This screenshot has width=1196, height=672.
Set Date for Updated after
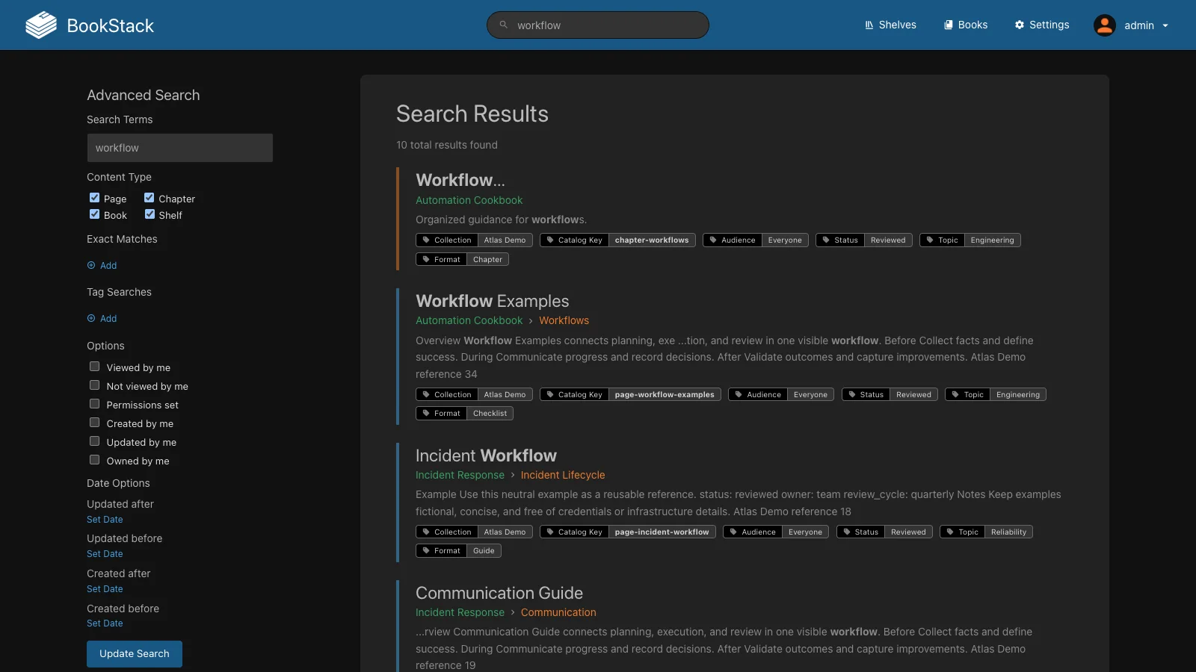point(105,520)
